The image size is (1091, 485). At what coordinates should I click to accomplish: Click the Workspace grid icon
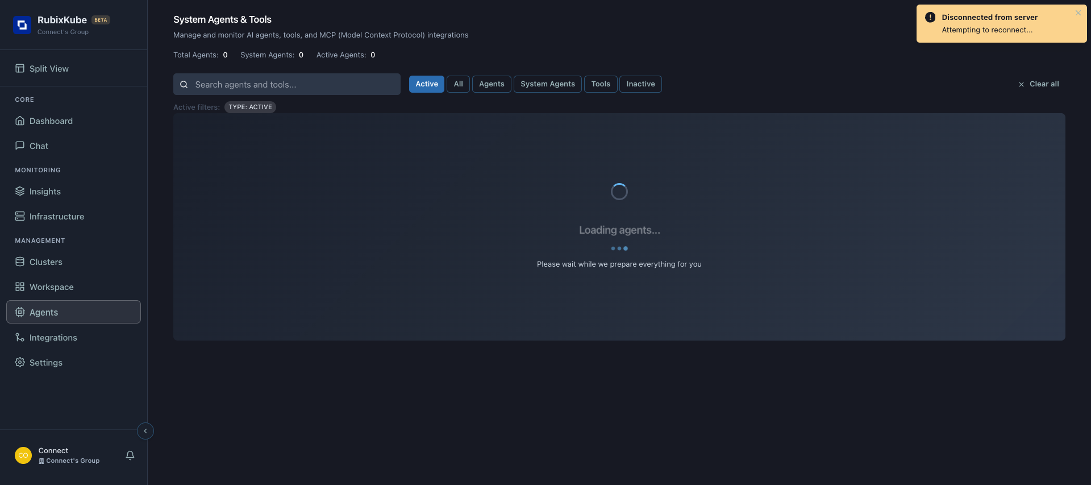[x=20, y=287]
